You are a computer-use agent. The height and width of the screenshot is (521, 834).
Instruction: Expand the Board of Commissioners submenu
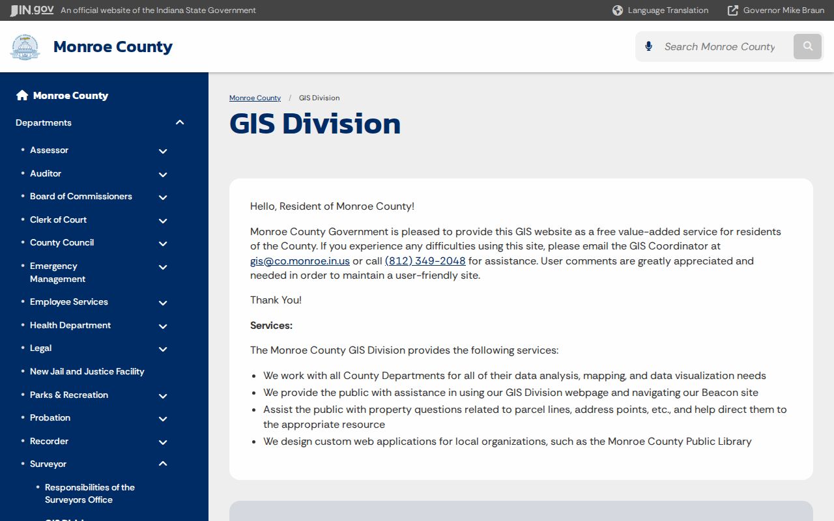163,197
